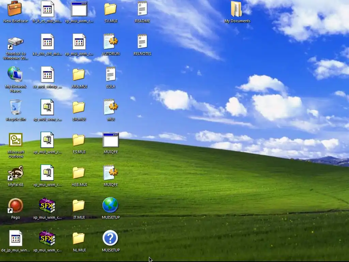Open the IT.MUI folder
The image size is (349, 262).
79,205
